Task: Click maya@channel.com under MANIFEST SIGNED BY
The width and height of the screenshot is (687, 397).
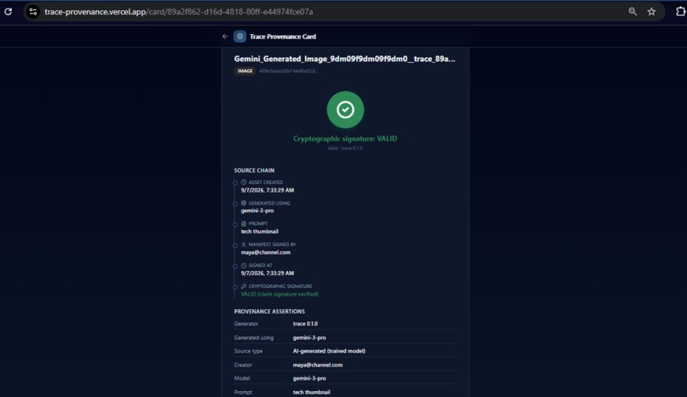Action: (266, 252)
